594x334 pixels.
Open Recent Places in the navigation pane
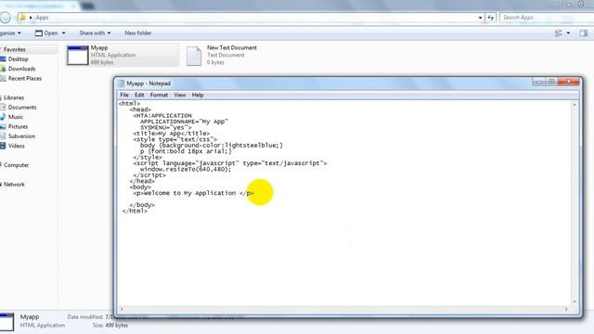tap(25, 78)
